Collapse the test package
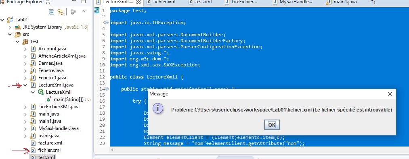This screenshot has width=409, height=159. [17, 41]
